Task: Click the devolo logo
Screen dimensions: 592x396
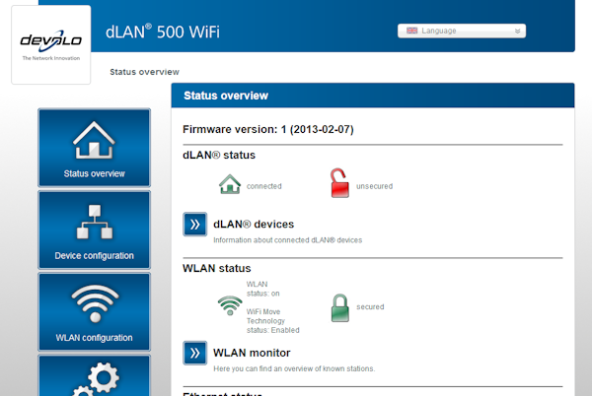Action: click(50, 44)
